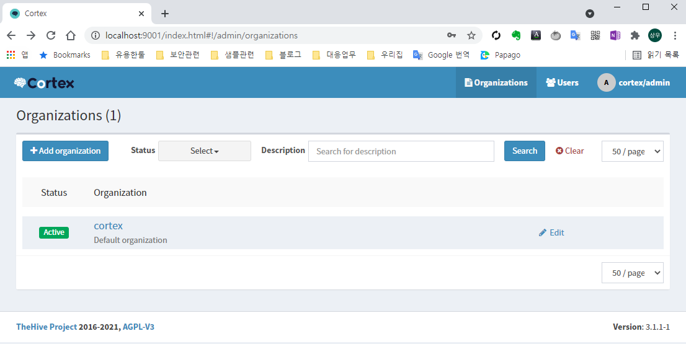Click the Search button
The image size is (686, 344).
pyautogui.click(x=525, y=151)
